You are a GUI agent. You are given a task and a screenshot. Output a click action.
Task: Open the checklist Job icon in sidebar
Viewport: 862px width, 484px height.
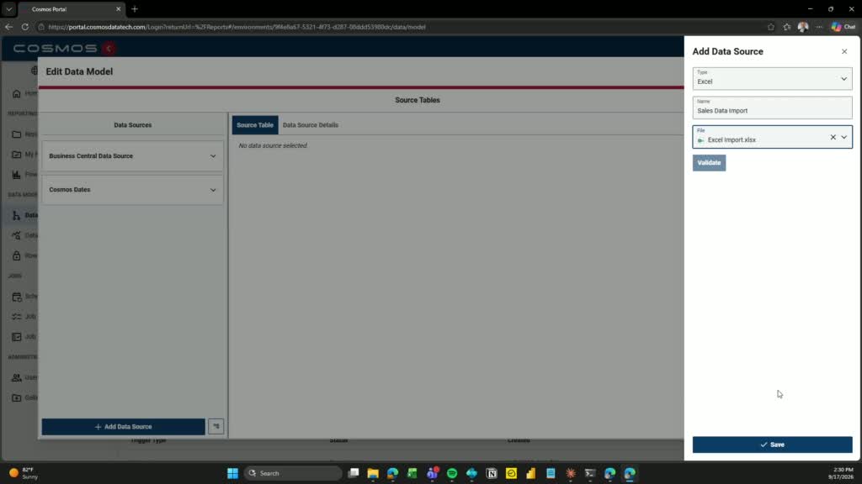(17, 317)
